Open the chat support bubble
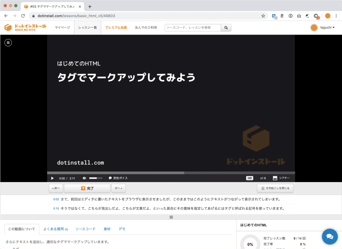The image size is (342, 249). [330, 237]
